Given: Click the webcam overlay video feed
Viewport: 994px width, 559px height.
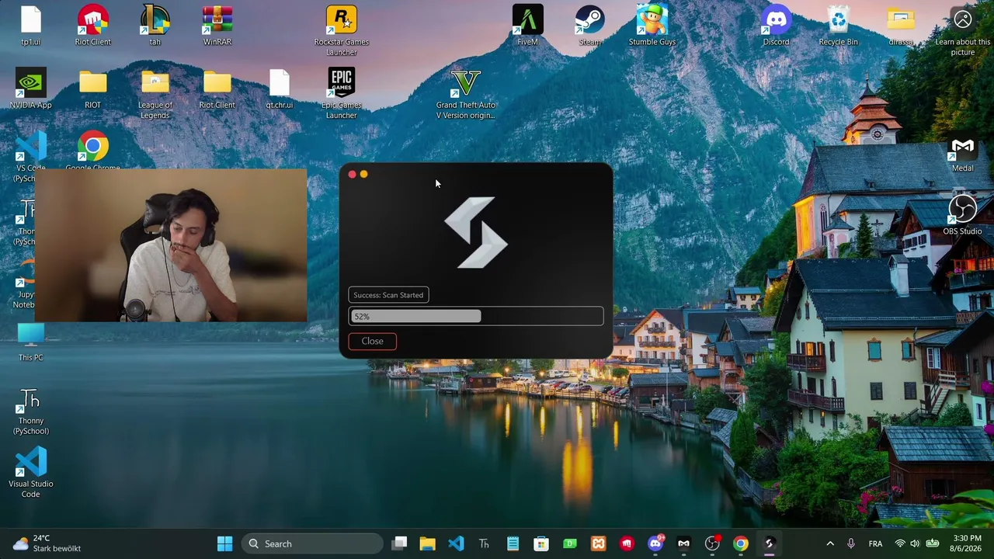Looking at the screenshot, I should [171, 245].
